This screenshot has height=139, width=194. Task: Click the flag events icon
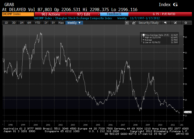click(x=165, y=23)
